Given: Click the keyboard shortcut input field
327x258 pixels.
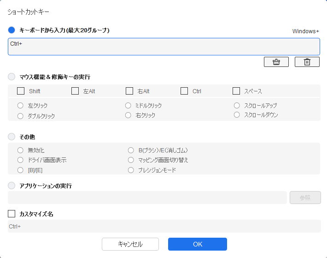Looking at the screenshot, I should click(163, 47).
